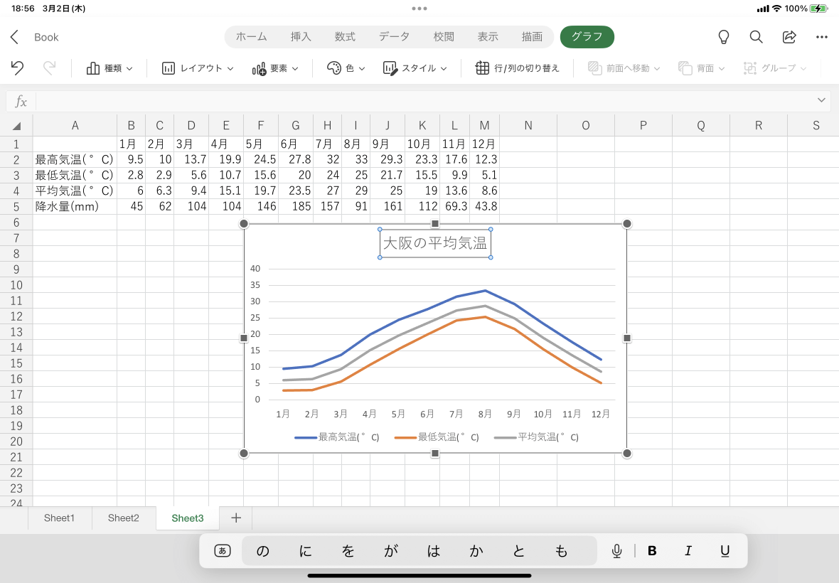Open Sheet1 tab
The image size is (839, 583).
[60, 518]
